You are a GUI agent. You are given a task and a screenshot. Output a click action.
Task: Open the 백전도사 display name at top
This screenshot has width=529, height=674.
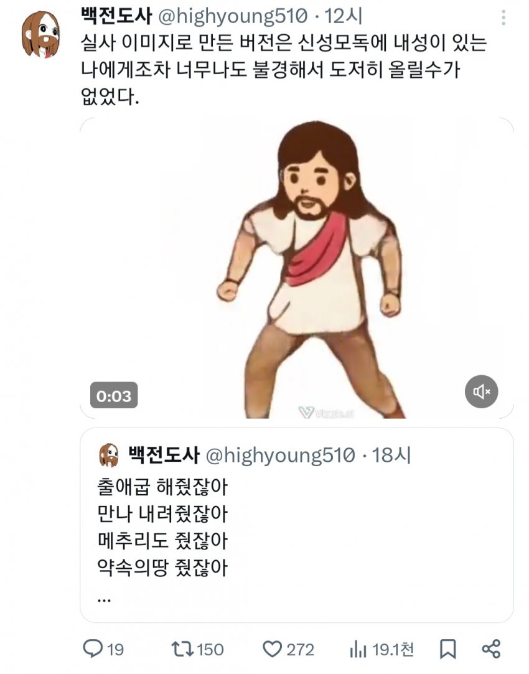[x=116, y=16]
